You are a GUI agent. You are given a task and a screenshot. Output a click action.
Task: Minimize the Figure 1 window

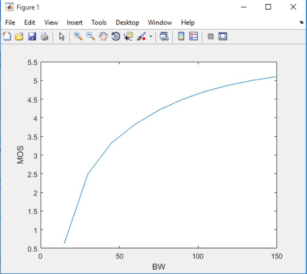click(x=244, y=7)
